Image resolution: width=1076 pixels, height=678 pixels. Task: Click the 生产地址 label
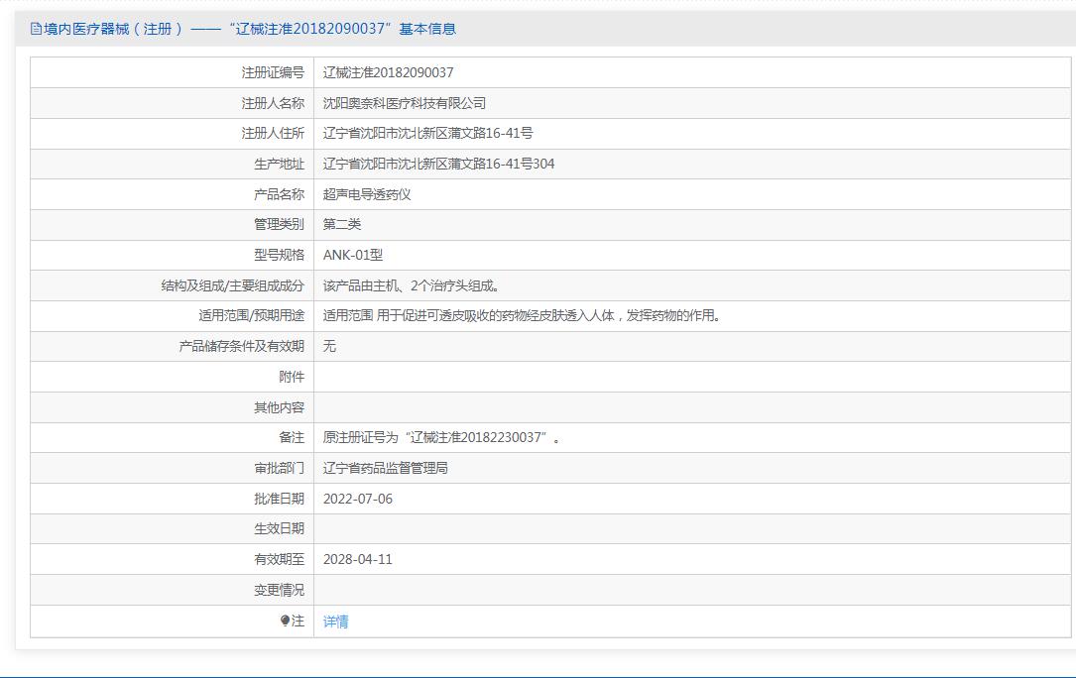279,164
